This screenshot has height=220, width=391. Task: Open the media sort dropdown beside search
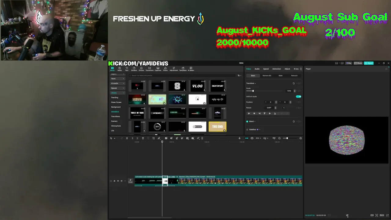(x=239, y=75)
